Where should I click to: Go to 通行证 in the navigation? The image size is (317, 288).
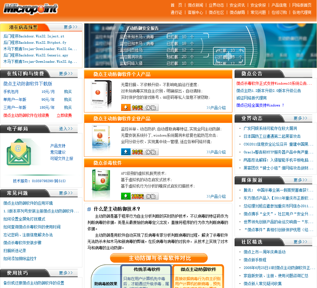[176, 13]
